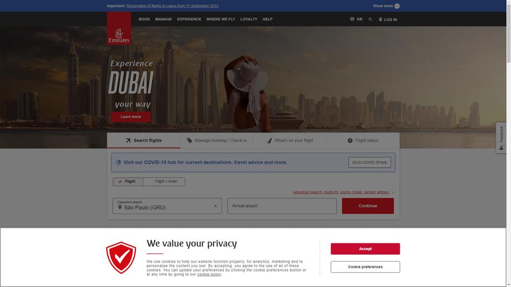Screen dimensions: 511x287
Task: Open the BOOK menu
Action: (144, 19)
